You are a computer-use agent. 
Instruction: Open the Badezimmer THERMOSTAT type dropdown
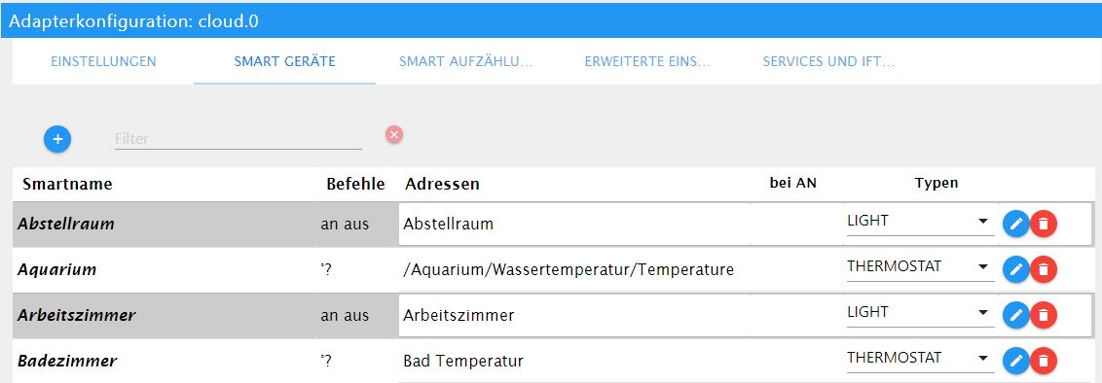point(921,359)
